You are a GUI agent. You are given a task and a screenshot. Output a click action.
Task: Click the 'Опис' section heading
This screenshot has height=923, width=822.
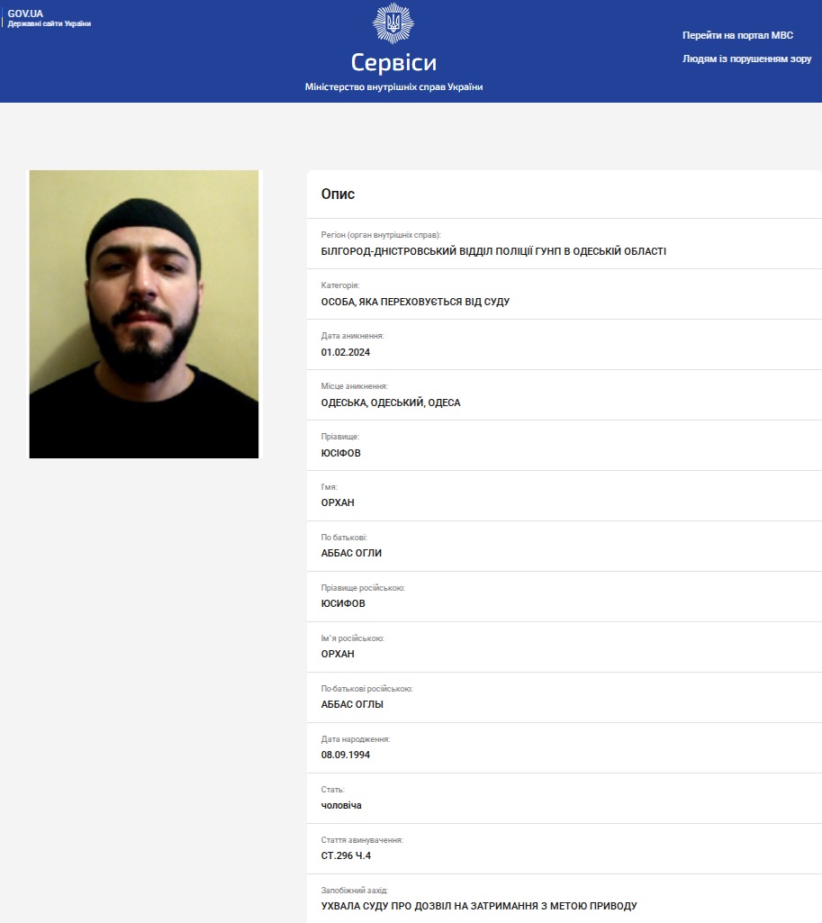[x=338, y=195]
